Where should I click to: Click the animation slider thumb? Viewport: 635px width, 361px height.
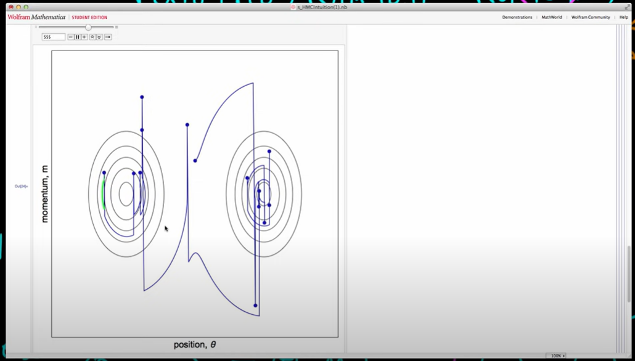88,27
